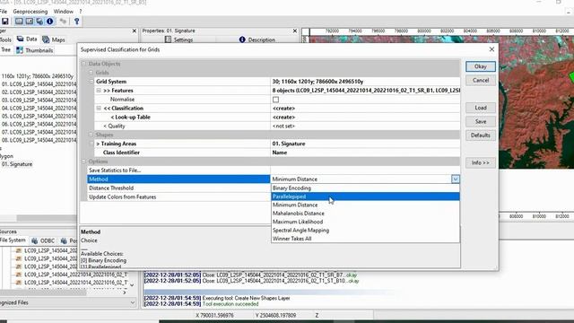Open the File menu
This screenshot has width=574, height=323.
(4, 12)
